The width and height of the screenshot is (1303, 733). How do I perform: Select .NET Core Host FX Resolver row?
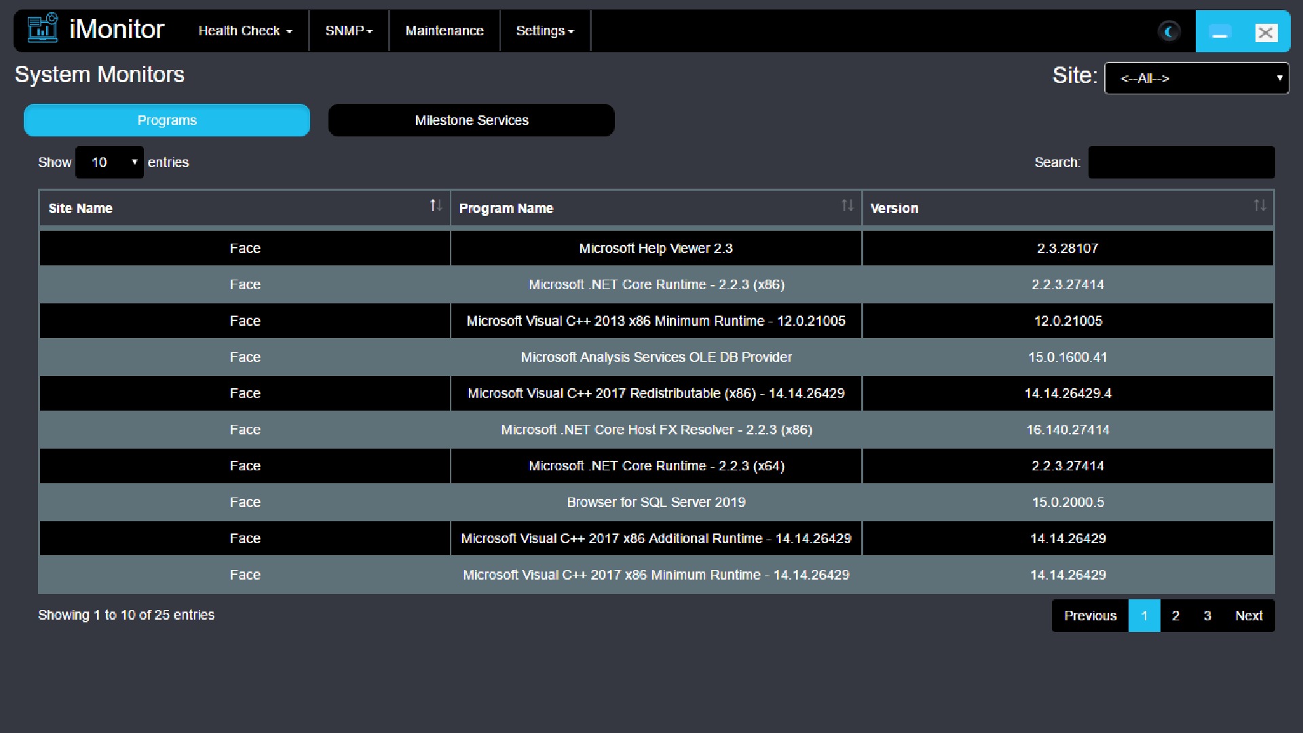[656, 430]
